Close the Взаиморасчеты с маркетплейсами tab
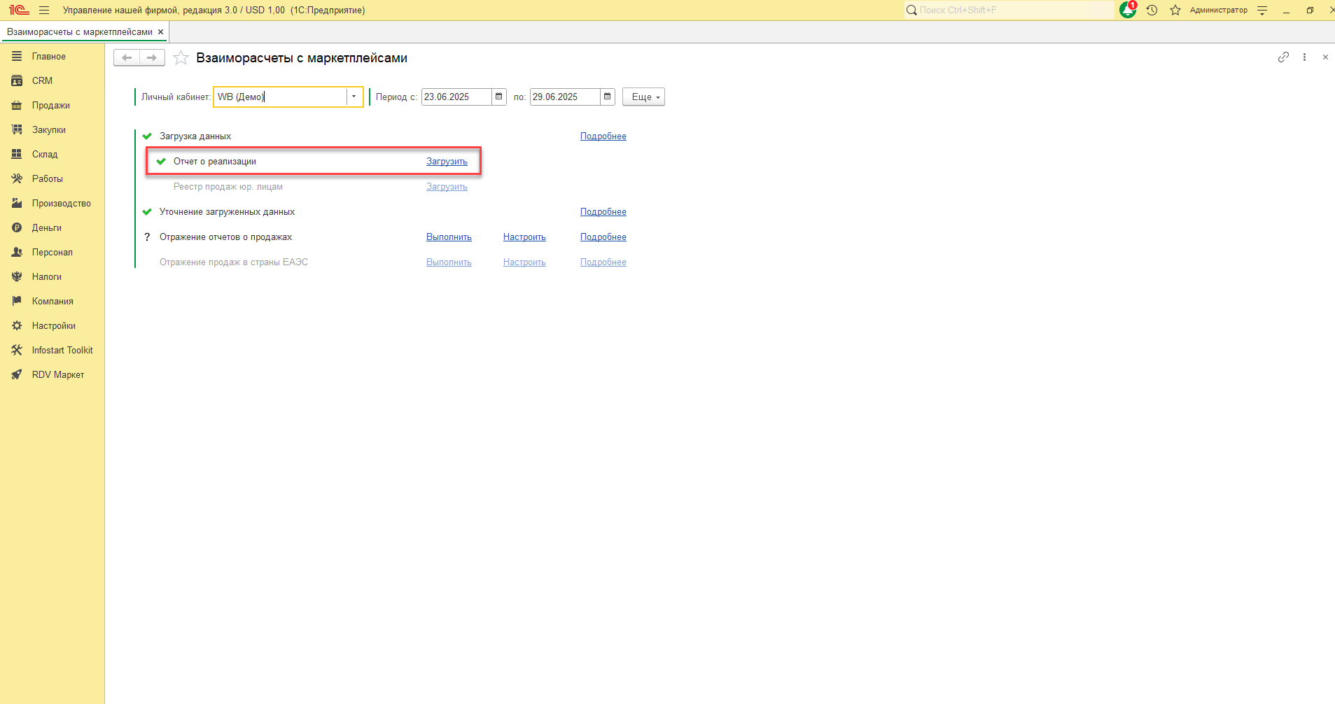The height and width of the screenshot is (704, 1335). pyautogui.click(x=160, y=32)
